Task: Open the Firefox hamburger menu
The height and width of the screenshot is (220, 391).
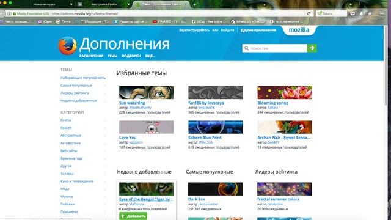Action: click(x=382, y=13)
